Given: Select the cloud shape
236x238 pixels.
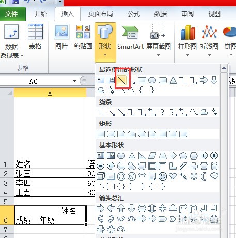Looking at the screenshot, I should pos(214,176).
